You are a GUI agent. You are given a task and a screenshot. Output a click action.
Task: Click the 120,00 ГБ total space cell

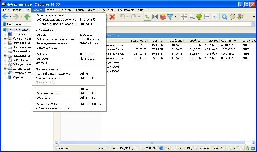140,49
